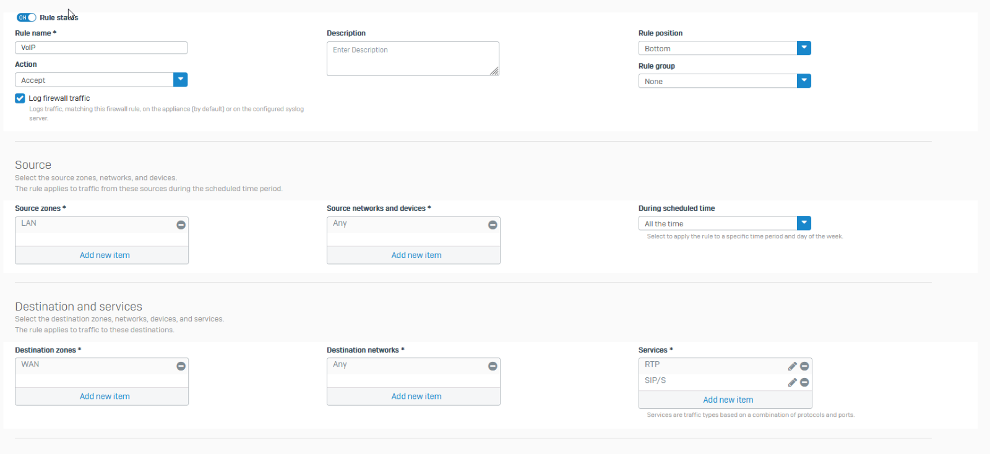Add new item to Services list
Screen dimensions: 990x454
click(x=728, y=400)
